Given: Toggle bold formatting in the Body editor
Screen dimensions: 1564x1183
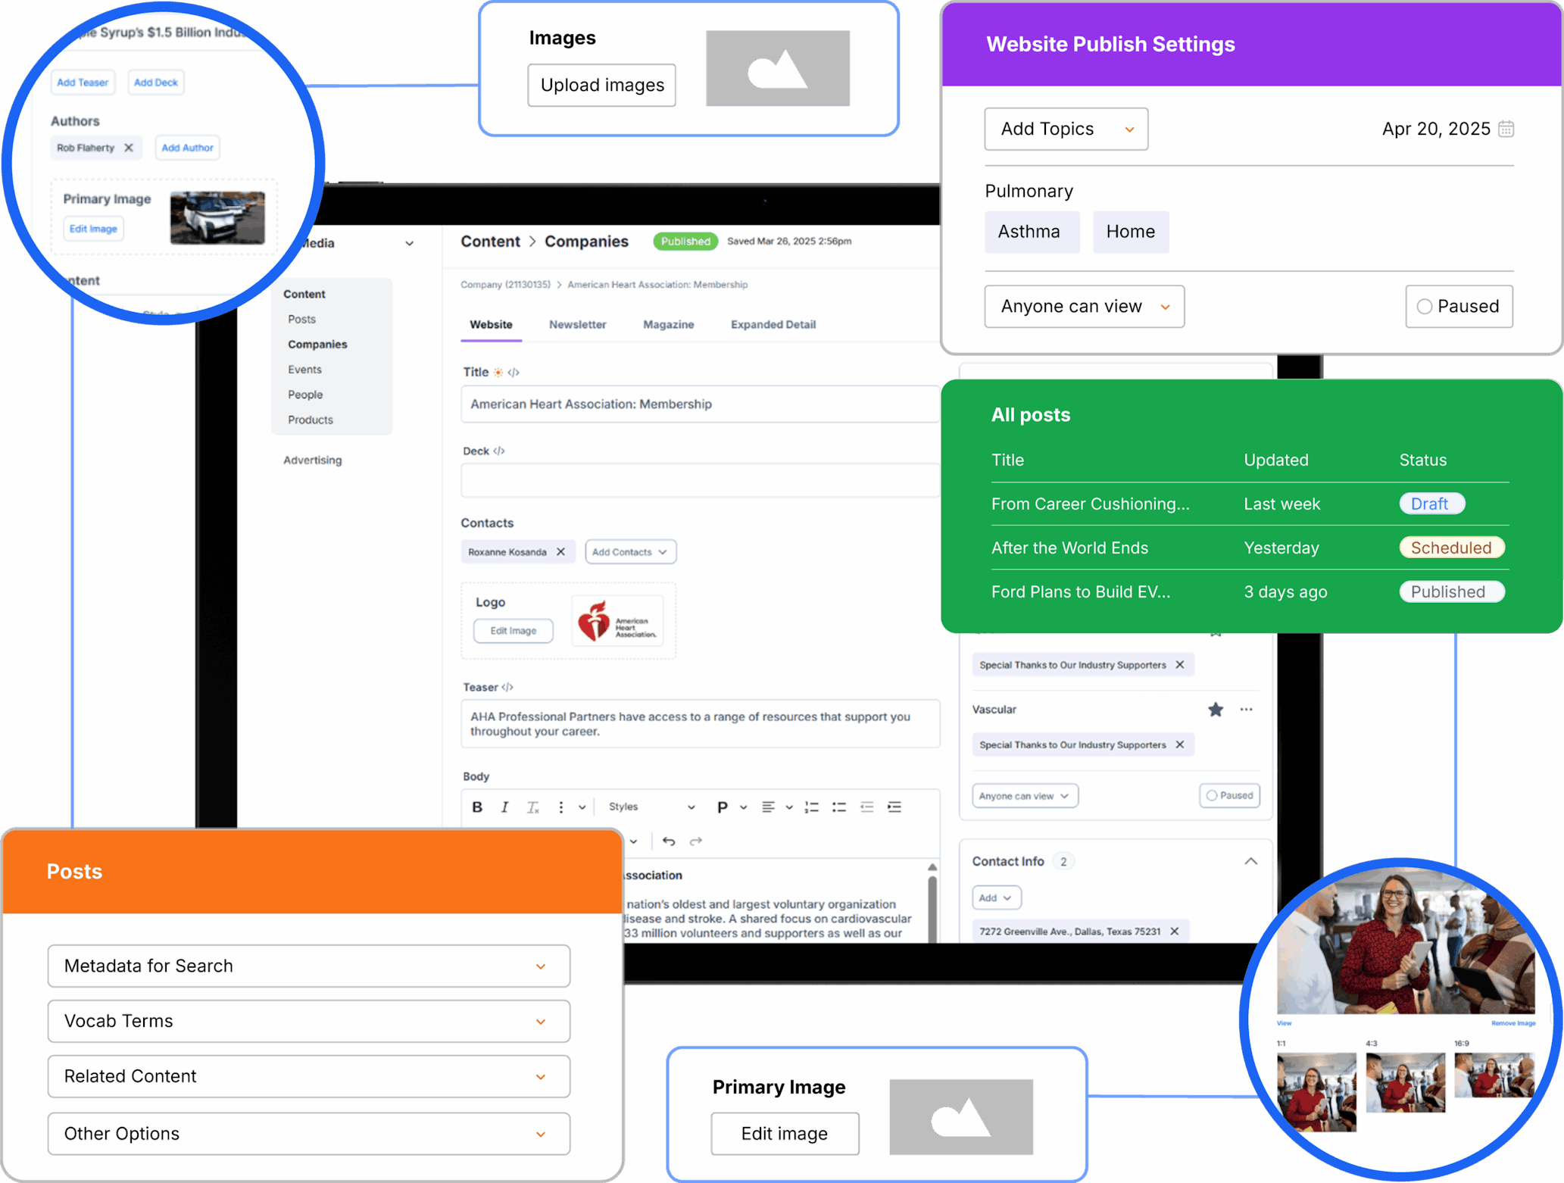Looking at the screenshot, I should 476,807.
